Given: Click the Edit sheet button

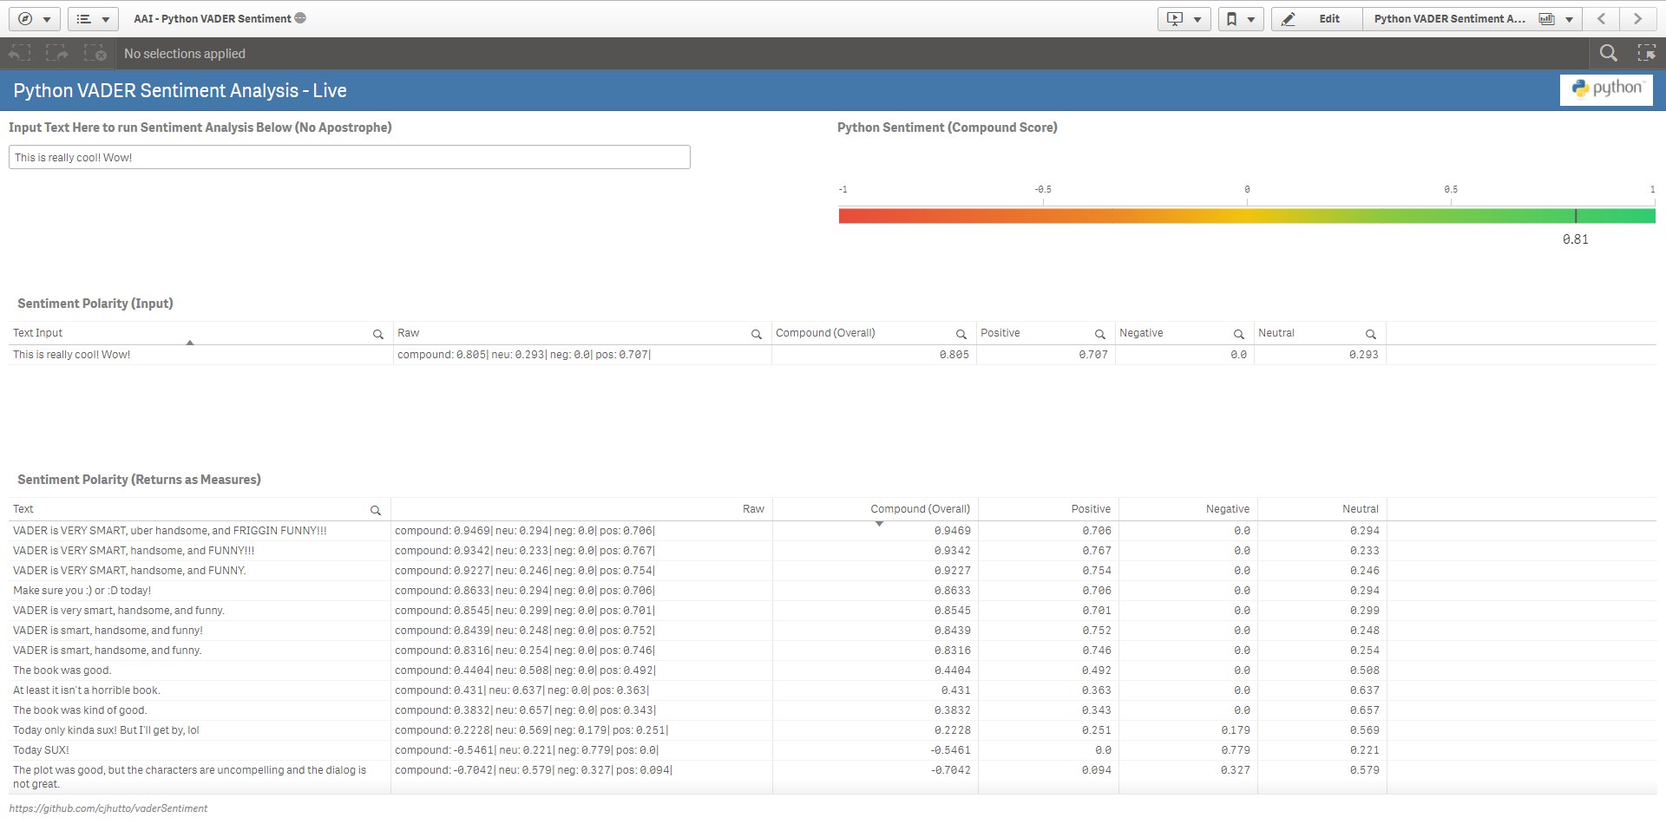Looking at the screenshot, I should pyautogui.click(x=1316, y=18).
